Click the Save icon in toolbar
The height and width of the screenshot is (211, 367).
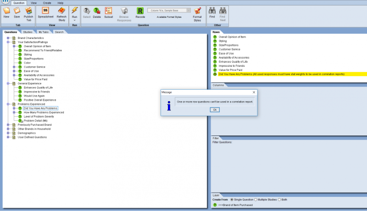(17, 11)
